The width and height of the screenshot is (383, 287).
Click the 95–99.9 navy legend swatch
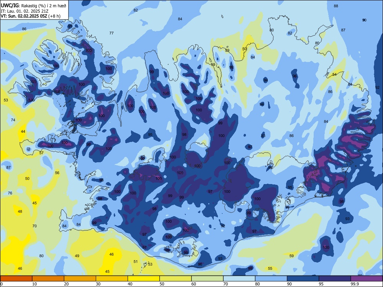[x=335, y=279]
